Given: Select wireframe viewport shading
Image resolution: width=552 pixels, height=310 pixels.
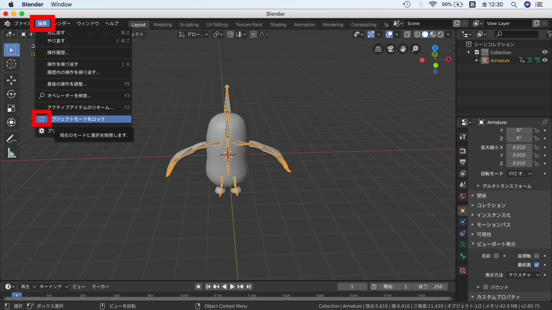Looking at the screenshot, I should tap(417, 35).
